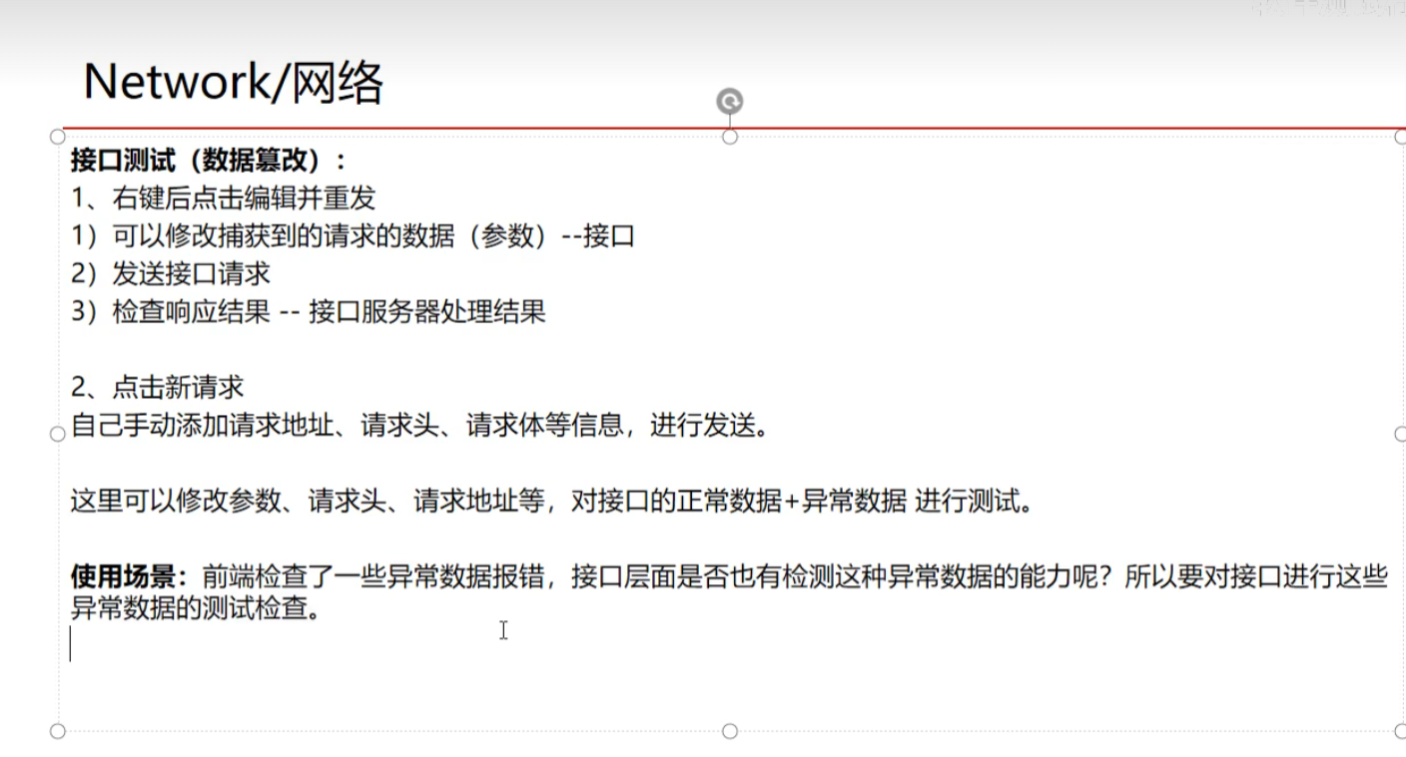Click the middle-left resize handle of text box

coord(58,434)
